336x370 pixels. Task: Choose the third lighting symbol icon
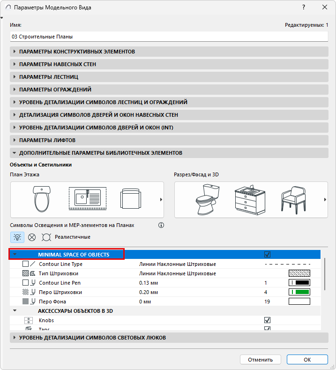(x=46, y=237)
